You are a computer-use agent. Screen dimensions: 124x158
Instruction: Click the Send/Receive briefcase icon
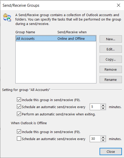[x=7, y=17]
